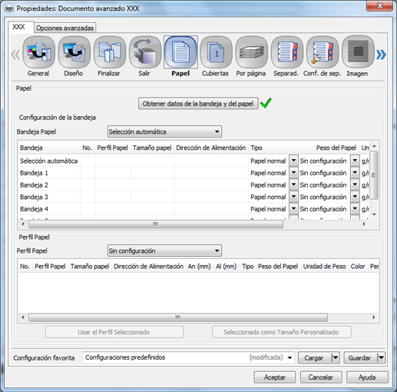Image resolution: width=397 pixels, height=392 pixels.
Task: Open Peso del Papel dropdown for Bandeja 3
Action: click(x=355, y=197)
